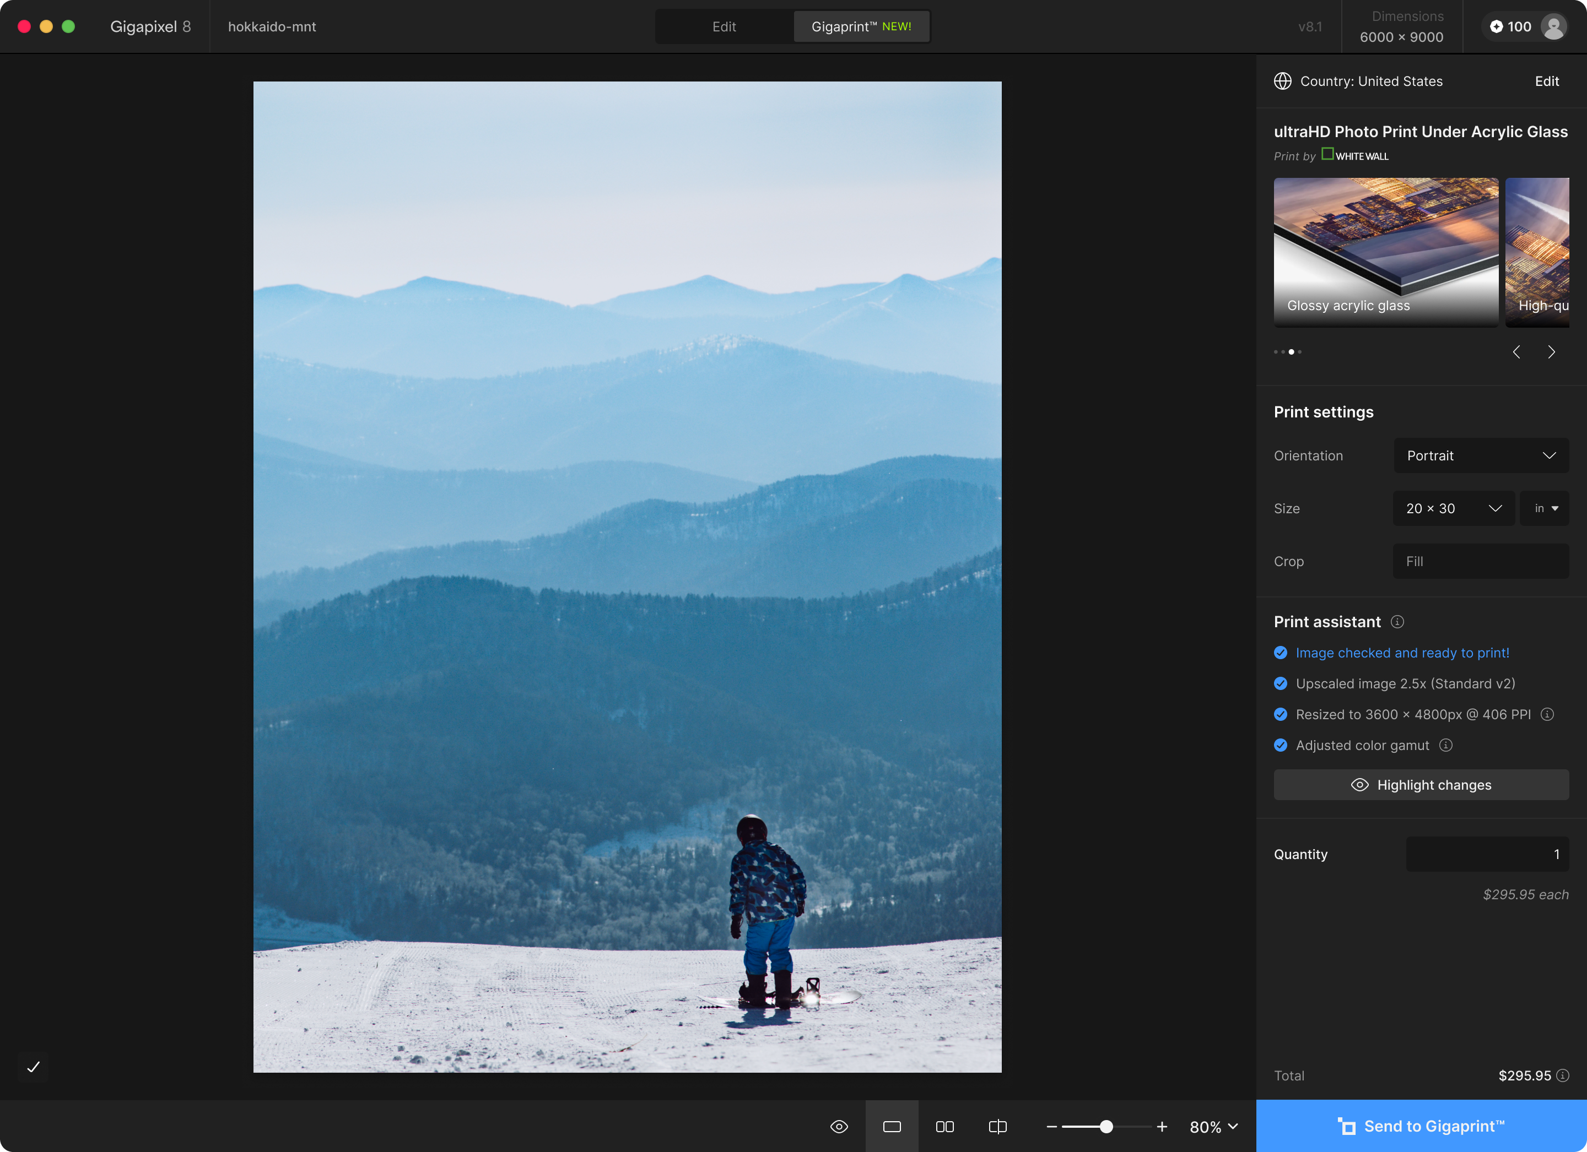Screen dimensions: 1587x1152
Task: Open info icon next to Adjusted color gamut
Action: 1445,745
